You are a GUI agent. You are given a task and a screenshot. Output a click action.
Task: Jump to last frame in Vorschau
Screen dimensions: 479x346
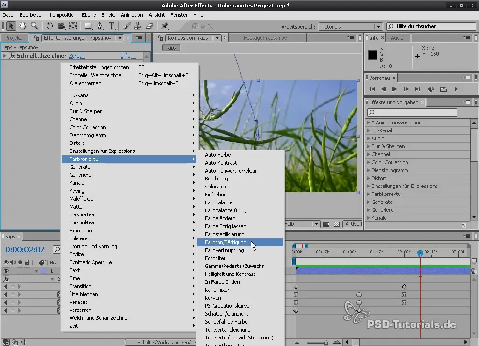[x=417, y=89]
